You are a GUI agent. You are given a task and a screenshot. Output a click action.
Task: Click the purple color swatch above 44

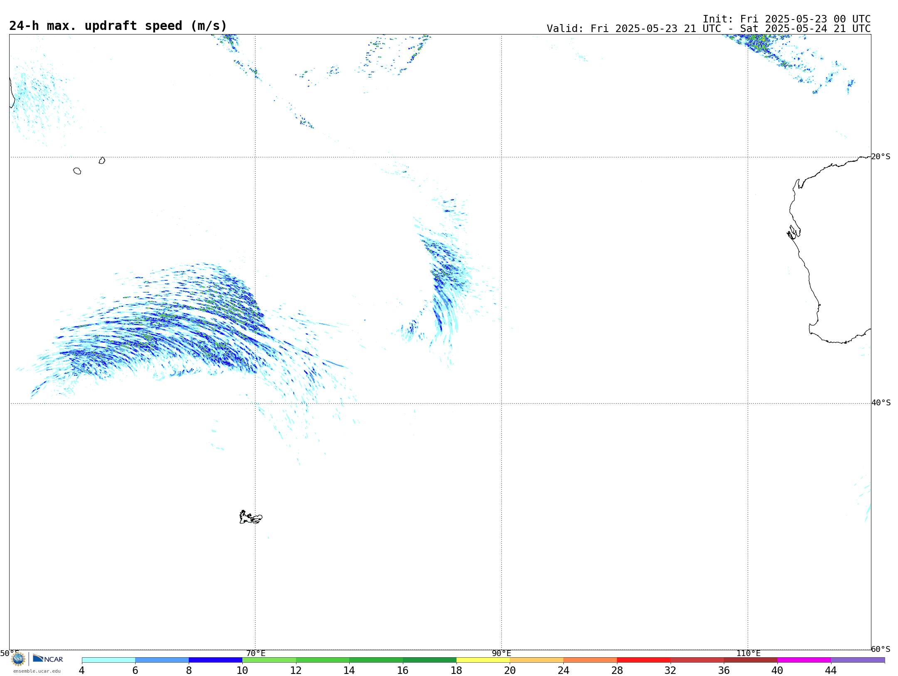(x=858, y=660)
